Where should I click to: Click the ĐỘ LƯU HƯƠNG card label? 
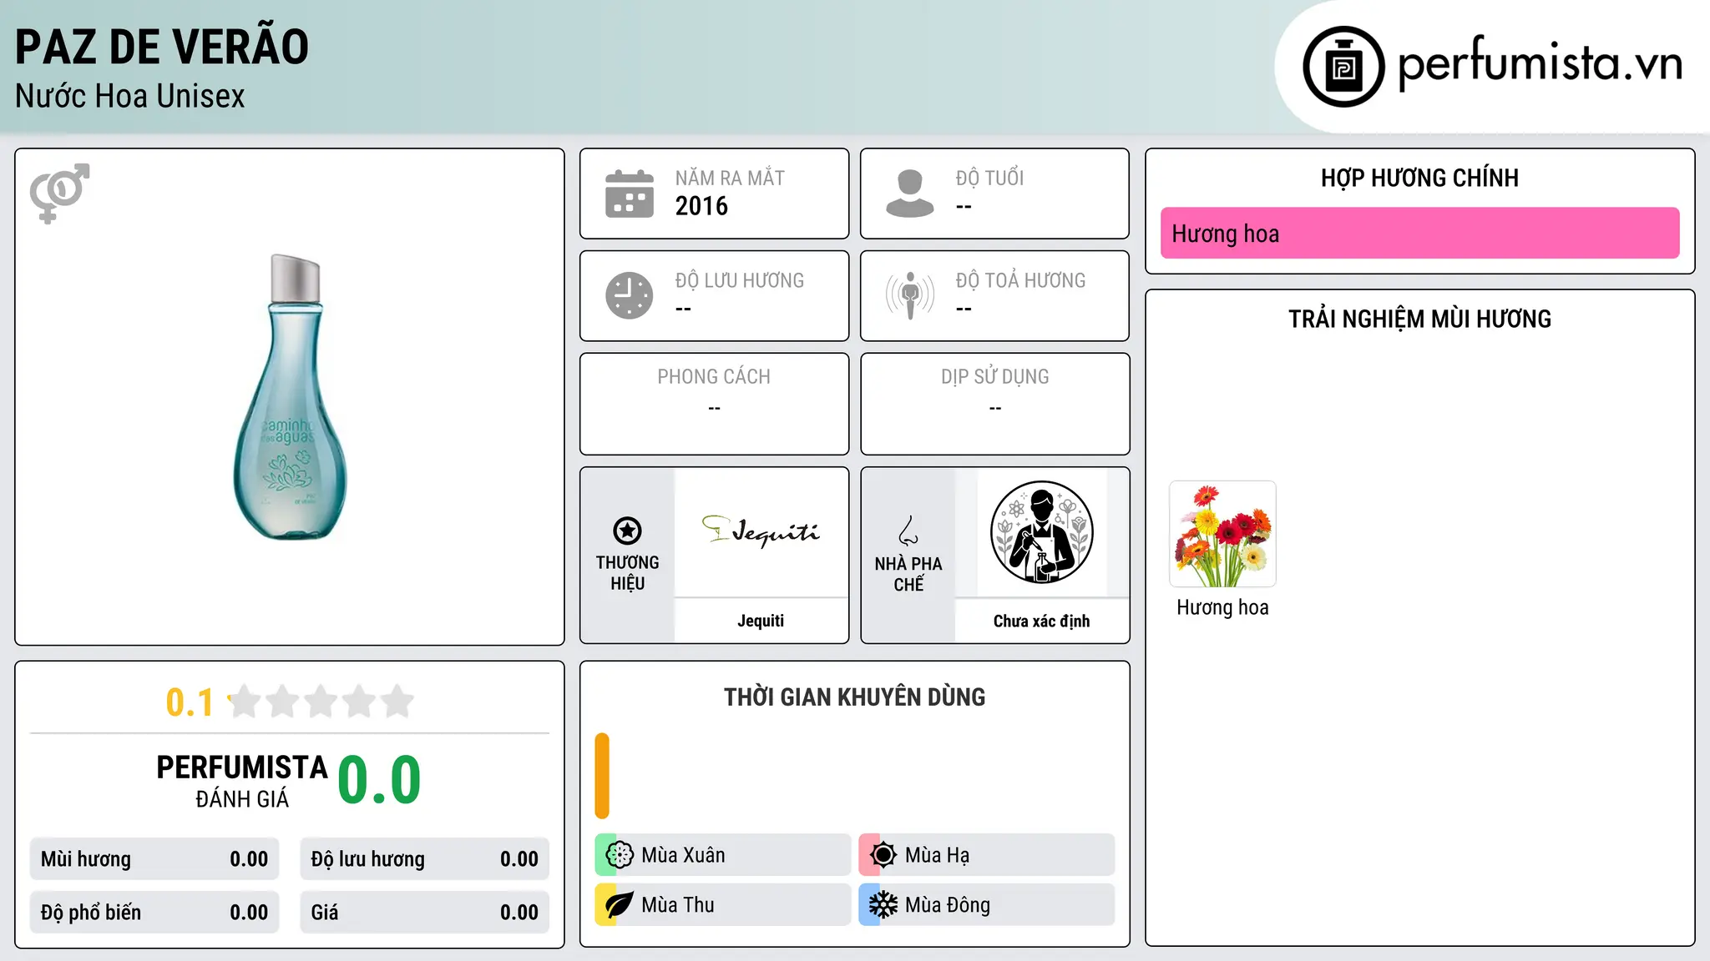click(739, 281)
